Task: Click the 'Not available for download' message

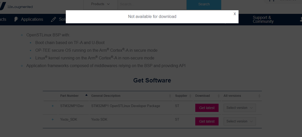Action: [x=152, y=17]
